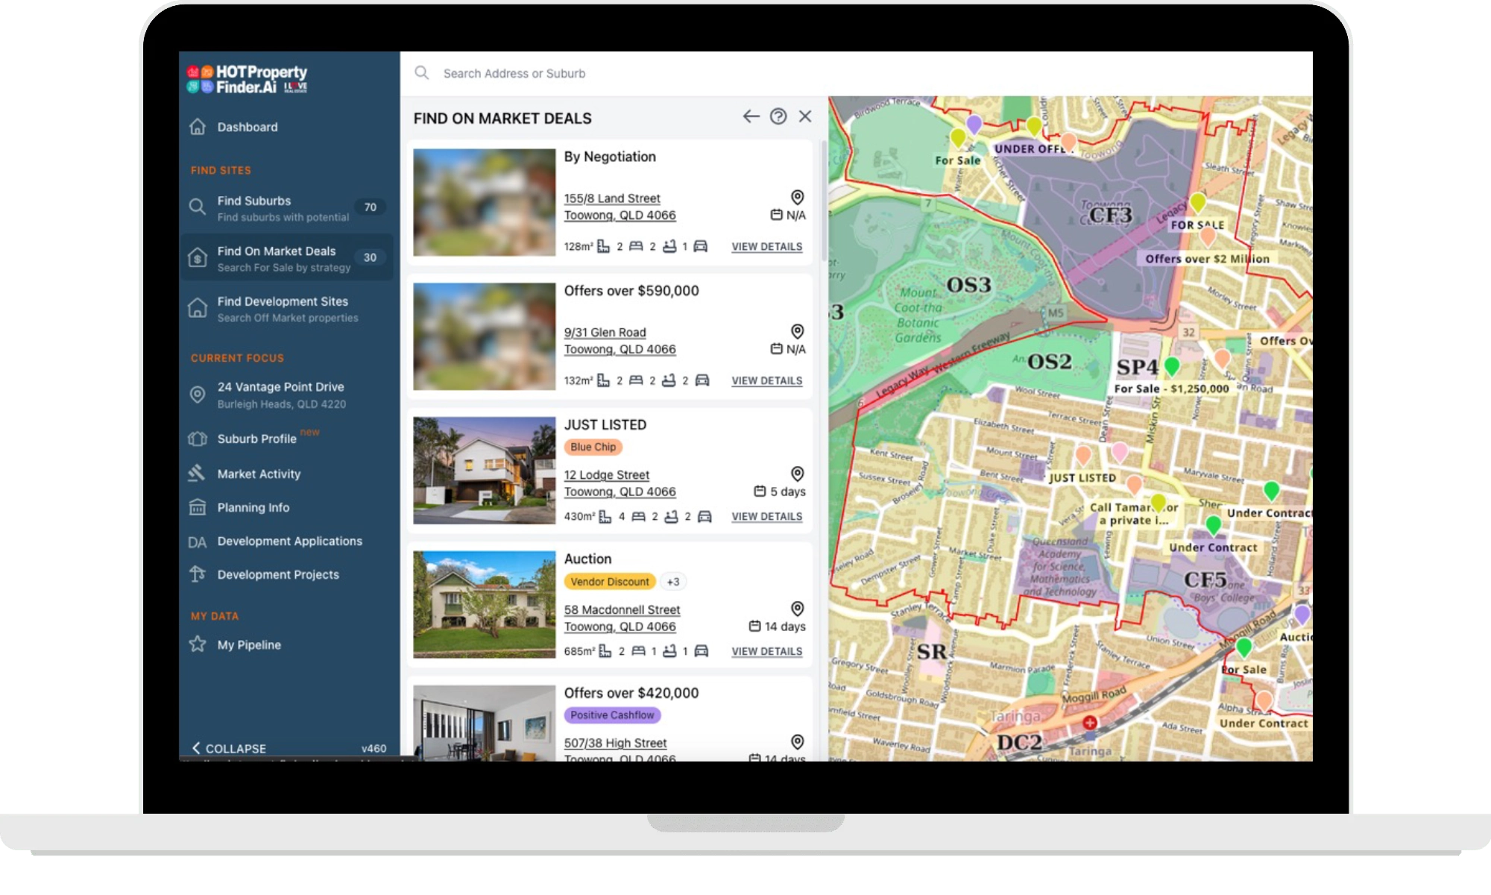
Task: Open 58 Macdonnell Street address link
Action: click(622, 609)
